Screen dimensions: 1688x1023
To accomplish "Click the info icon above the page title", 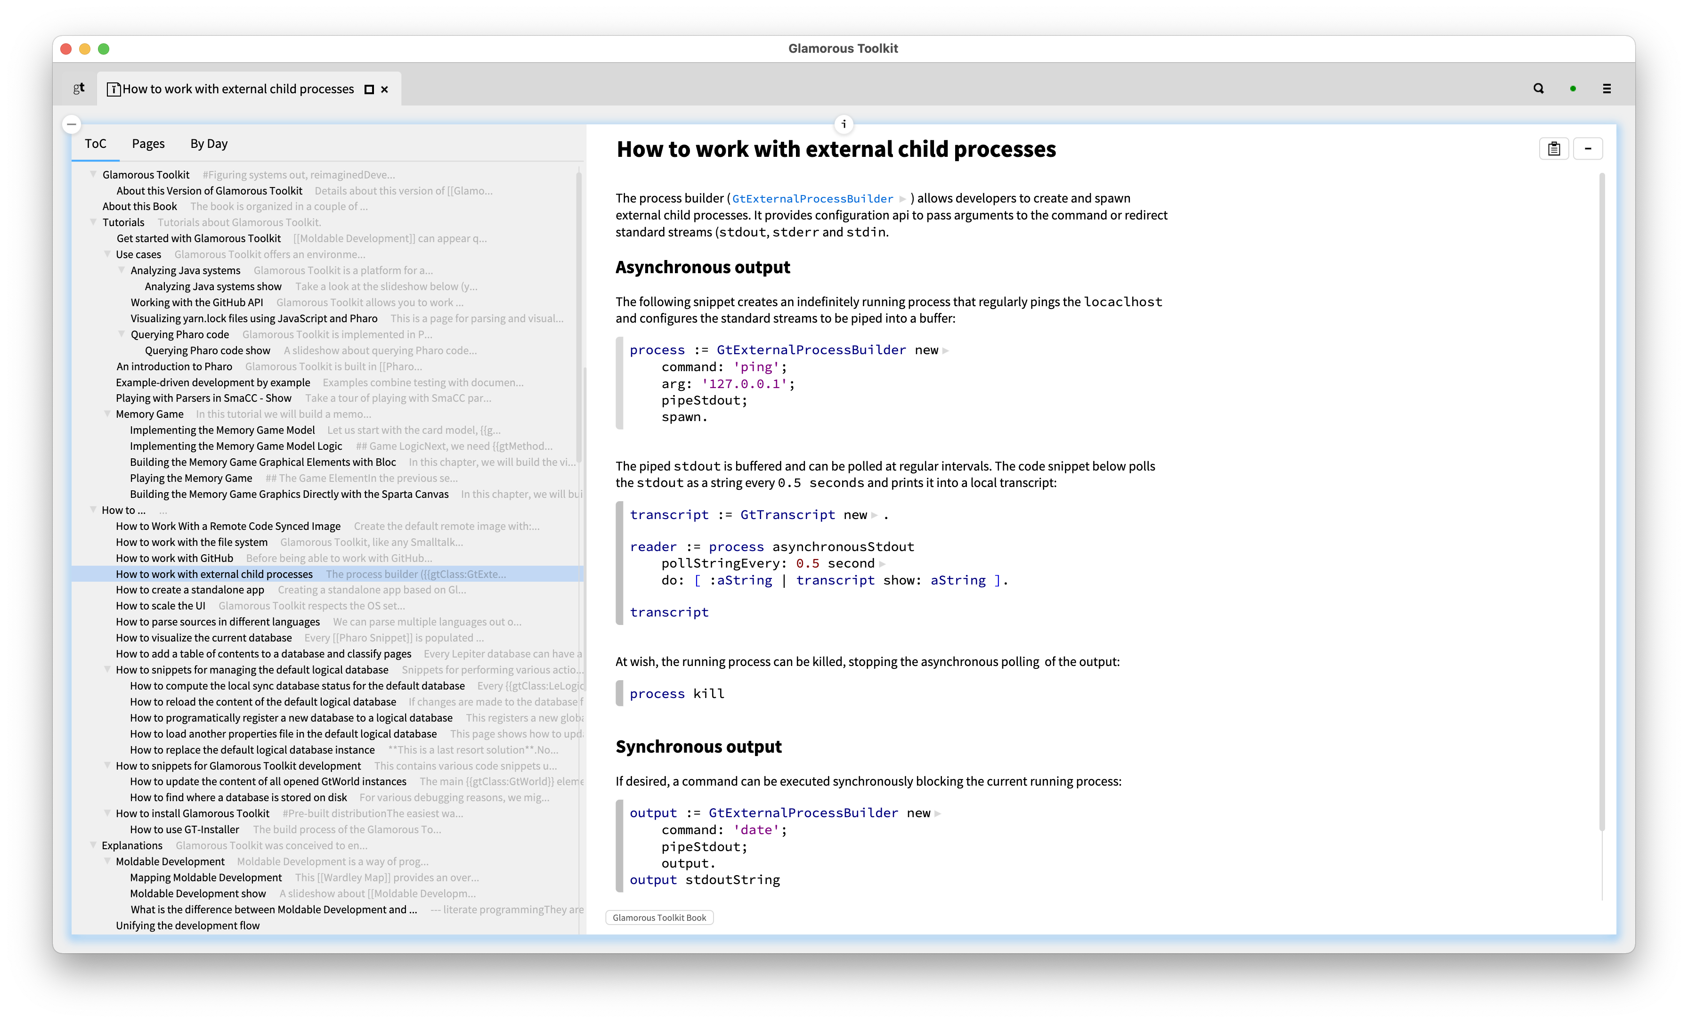I will (x=844, y=124).
